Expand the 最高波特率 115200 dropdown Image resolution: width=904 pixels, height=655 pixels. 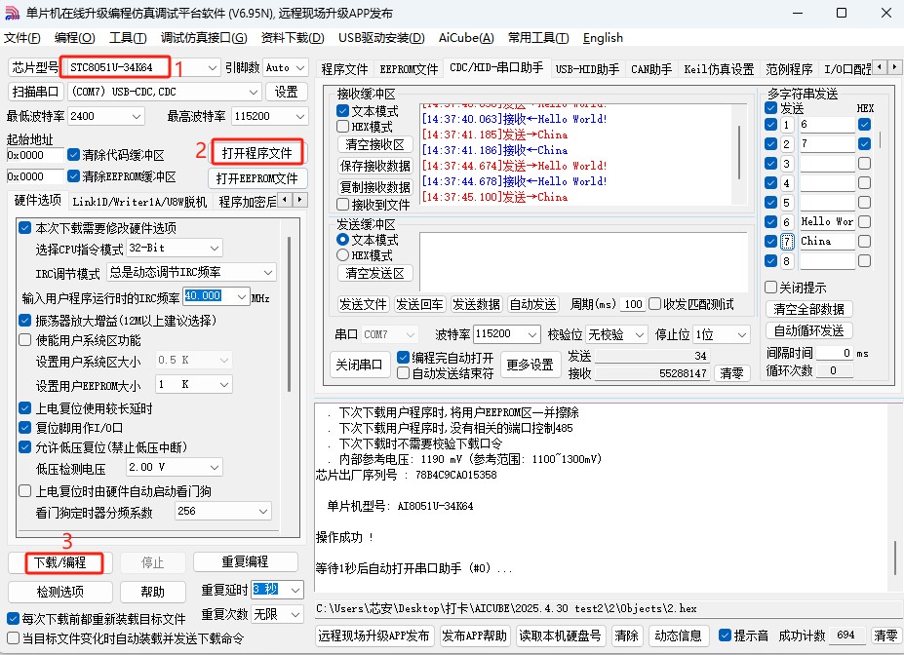(x=300, y=116)
